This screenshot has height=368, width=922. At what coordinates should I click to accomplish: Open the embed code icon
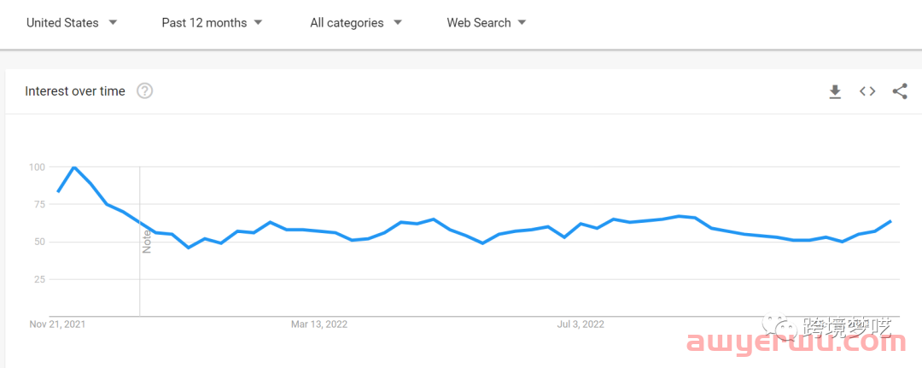pos(867,91)
